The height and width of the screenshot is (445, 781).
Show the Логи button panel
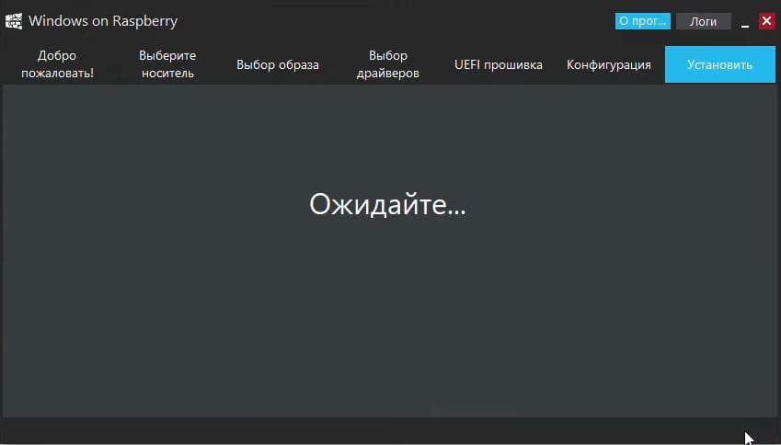703,21
